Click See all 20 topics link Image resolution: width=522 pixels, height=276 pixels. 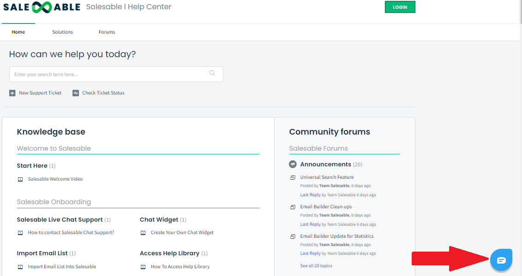[316, 266]
